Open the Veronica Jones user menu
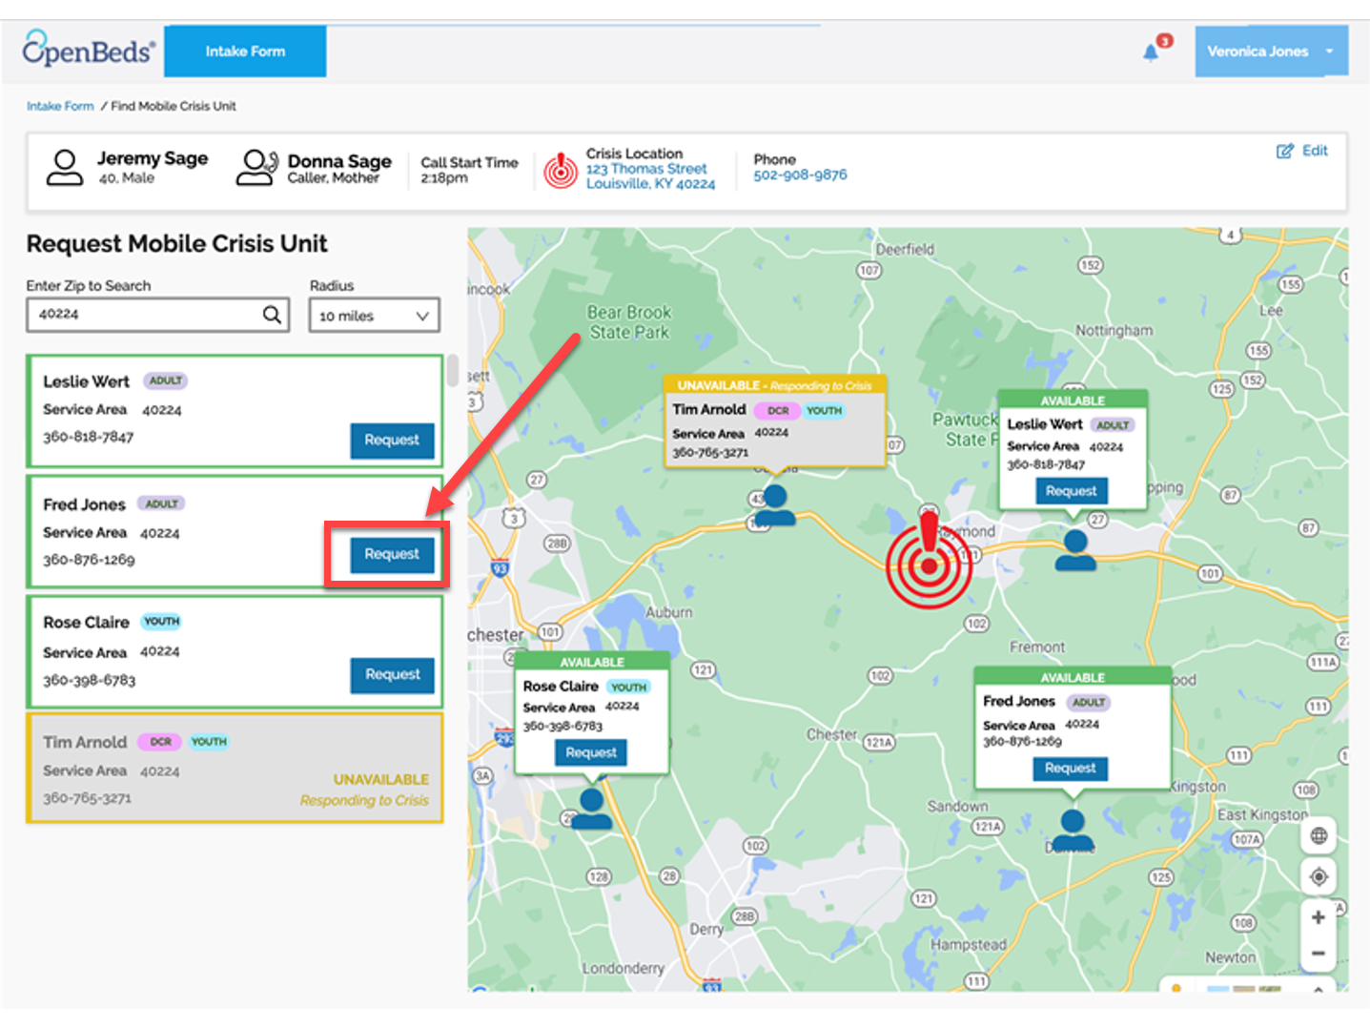Viewport: 1370px width, 1027px height. [x=1272, y=51]
